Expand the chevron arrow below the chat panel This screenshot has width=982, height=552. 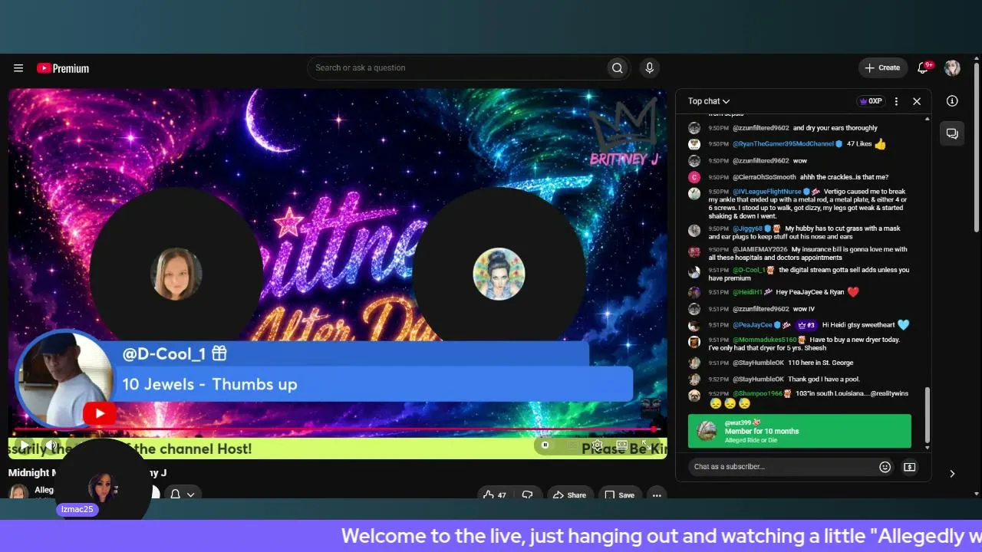pos(952,474)
